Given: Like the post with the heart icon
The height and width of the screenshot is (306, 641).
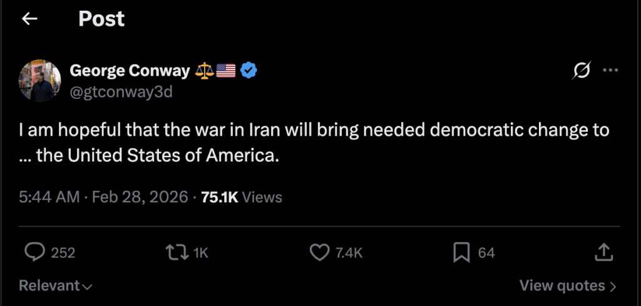Looking at the screenshot, I should tap(319, 252).
